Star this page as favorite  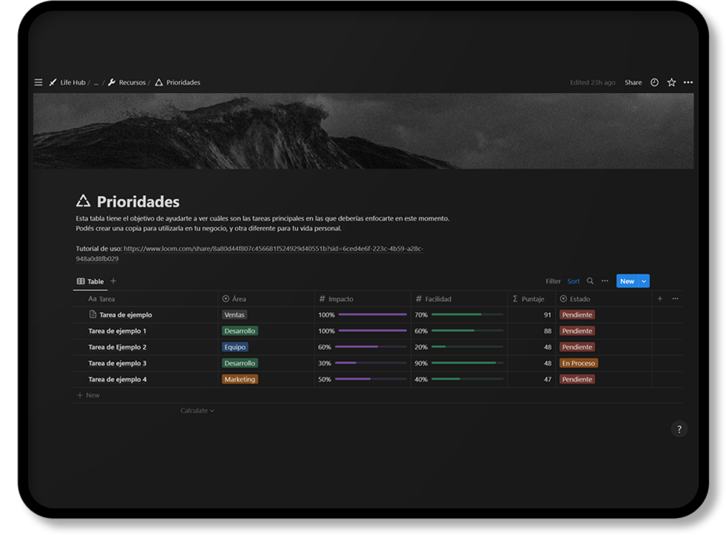point(672,82)
